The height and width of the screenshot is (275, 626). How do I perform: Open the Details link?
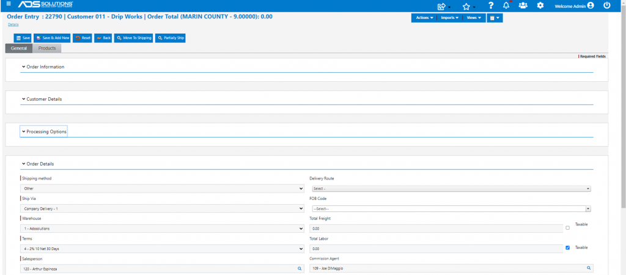click(13, 24)
